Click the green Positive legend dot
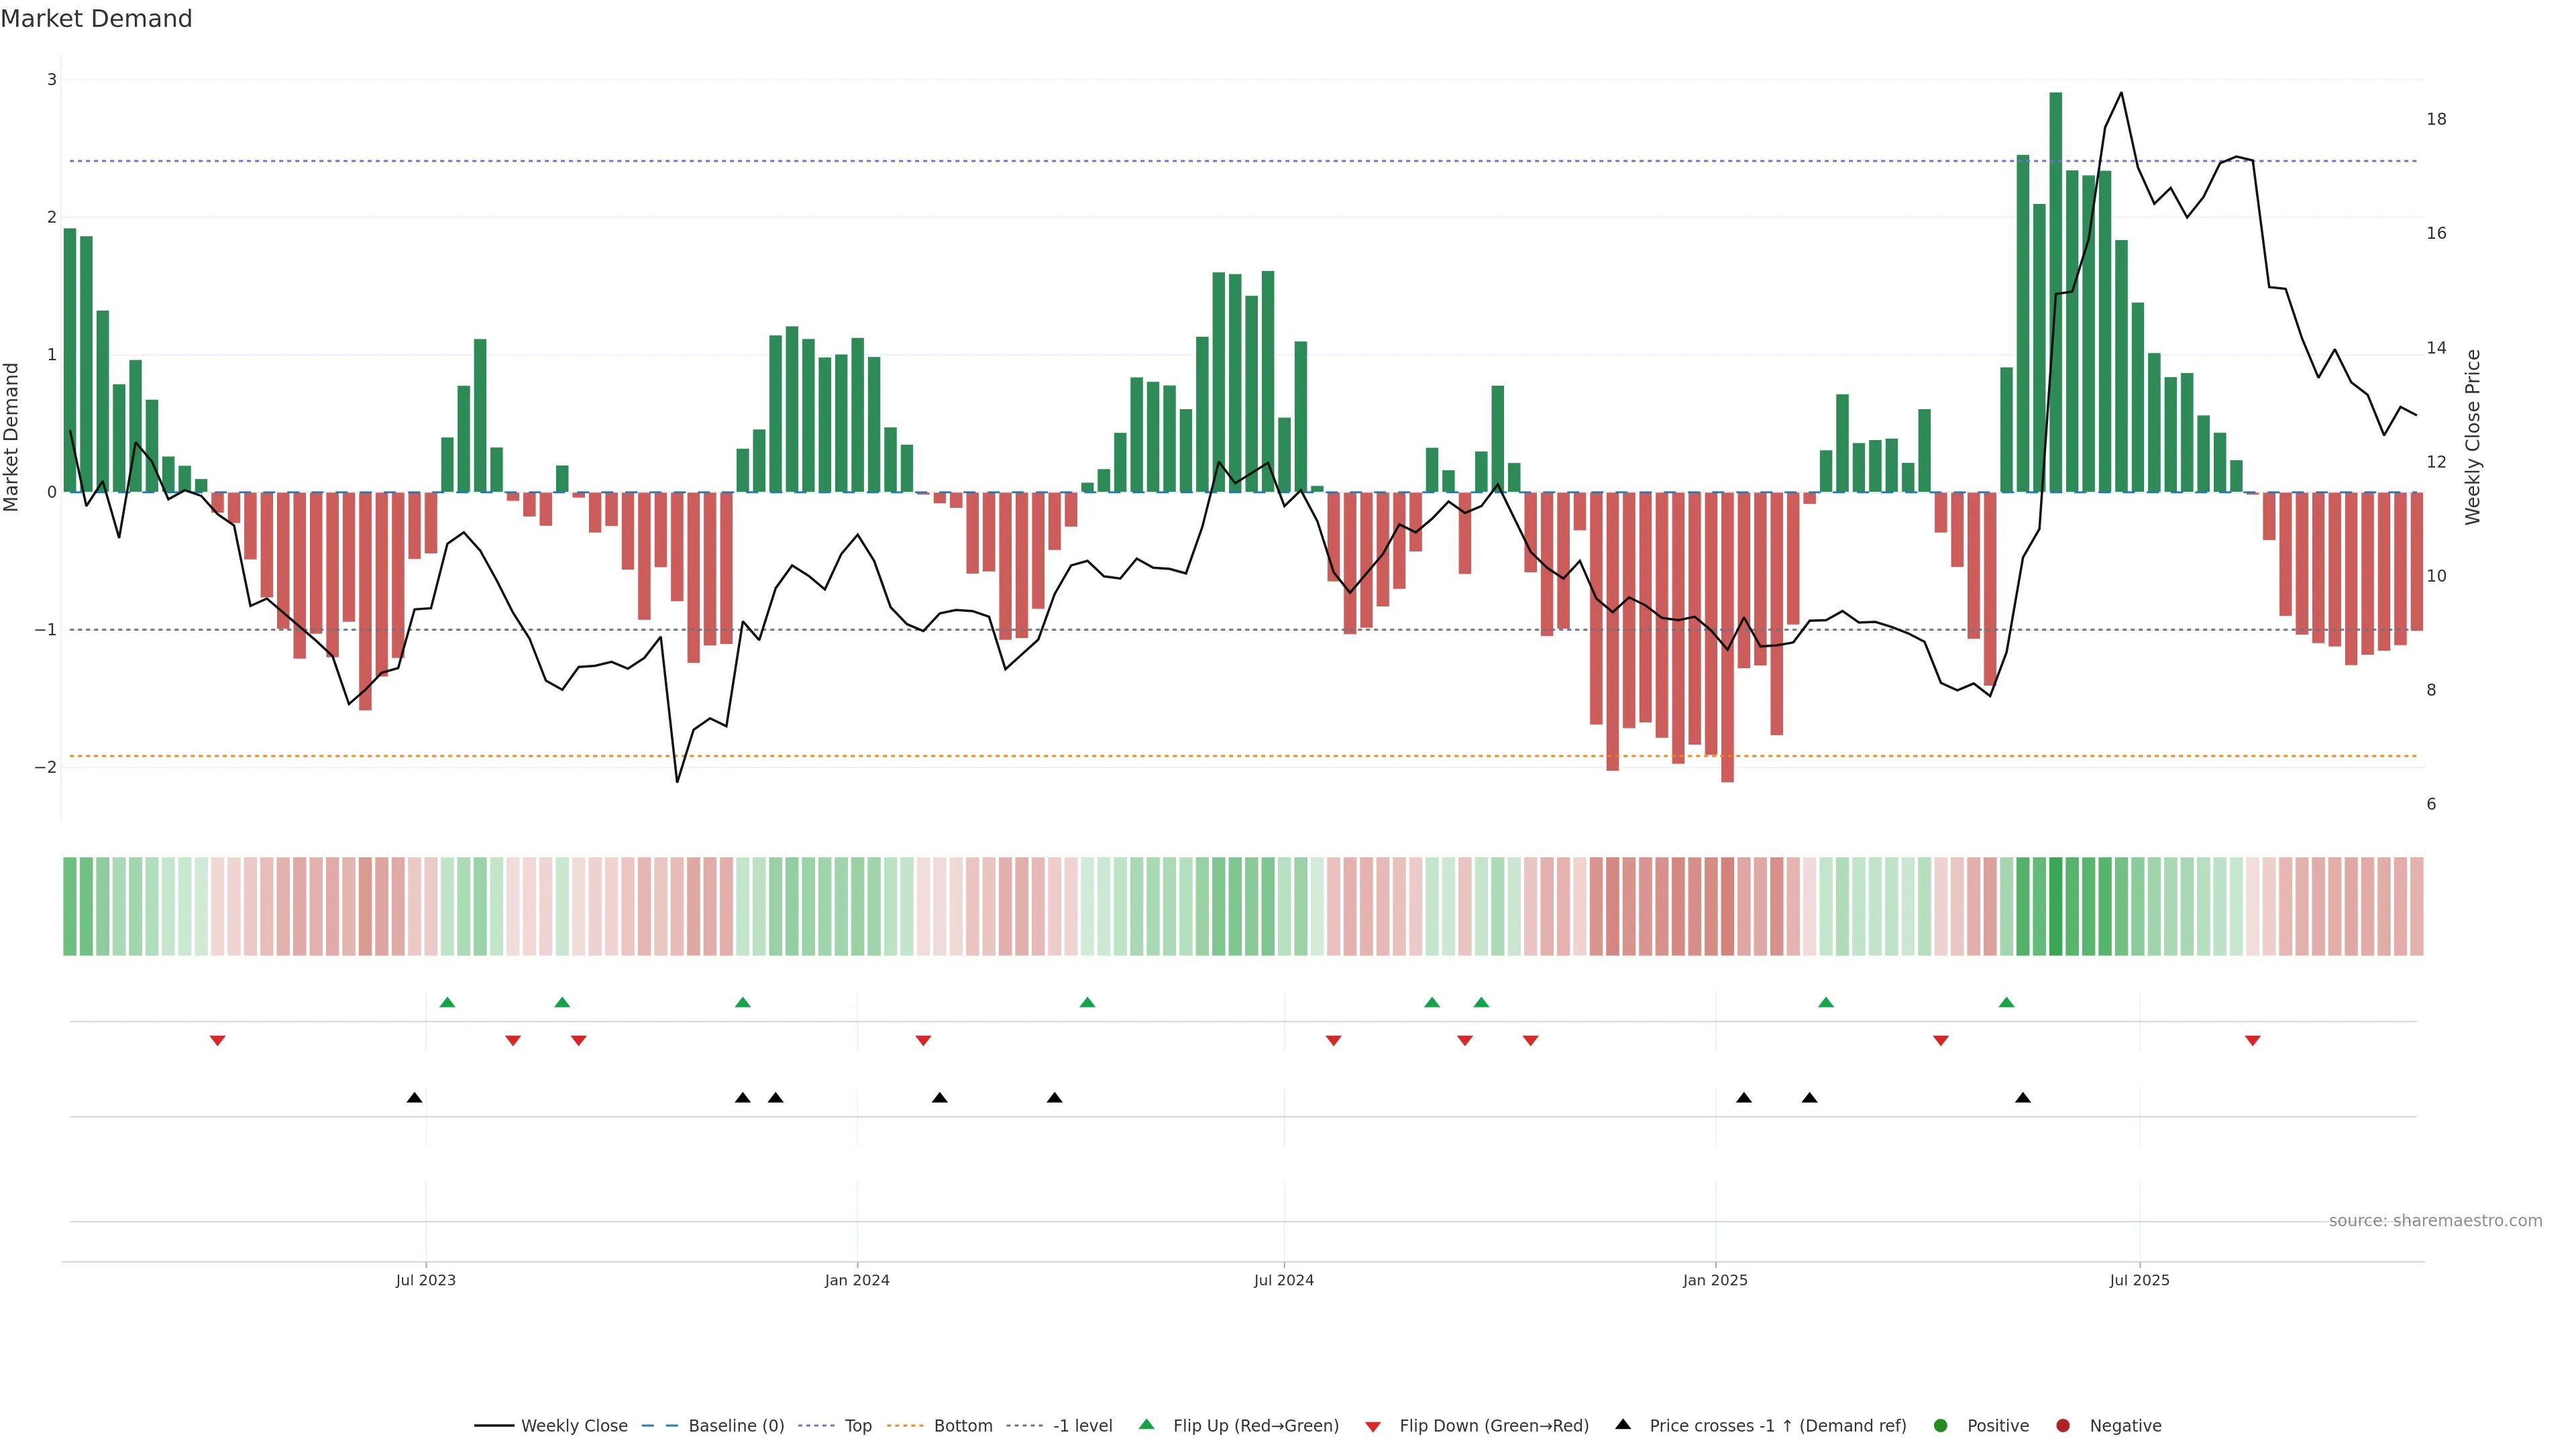 pos(1941,1425)
